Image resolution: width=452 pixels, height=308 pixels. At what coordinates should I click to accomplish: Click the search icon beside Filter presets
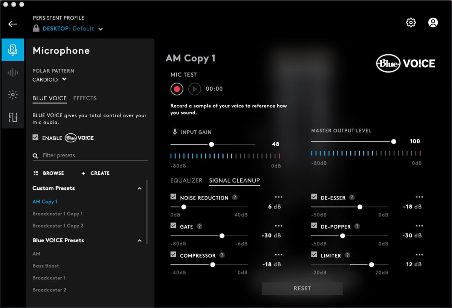click(35, 156)
